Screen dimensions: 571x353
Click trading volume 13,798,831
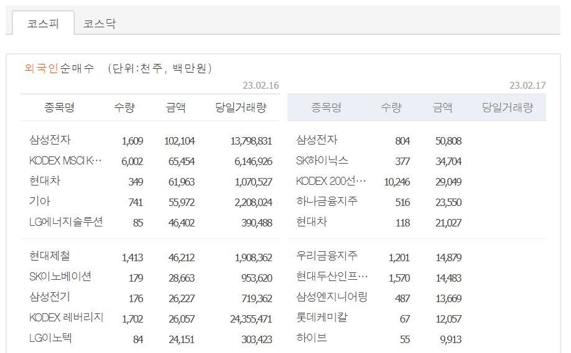(x=251, y=141)
